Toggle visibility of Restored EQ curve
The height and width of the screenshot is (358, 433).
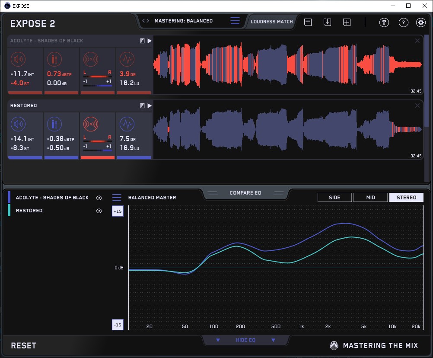[99, 211]
